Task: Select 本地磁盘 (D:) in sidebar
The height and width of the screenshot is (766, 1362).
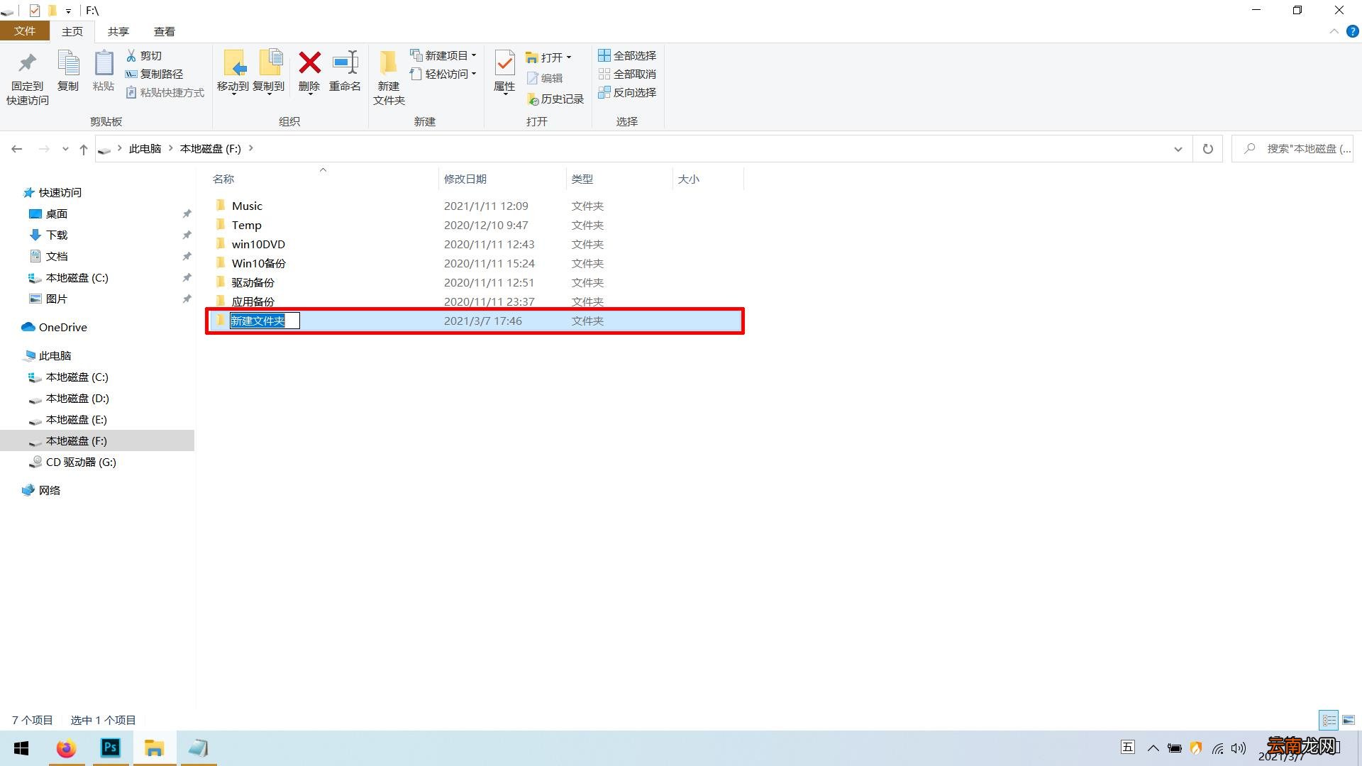Action: click(69, 398)
